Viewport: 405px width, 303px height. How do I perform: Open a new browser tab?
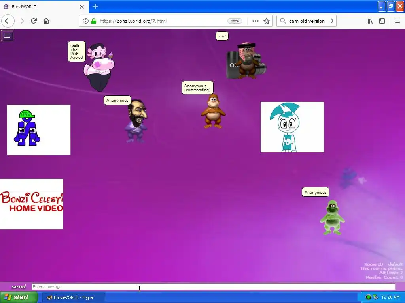(x=95, y=6)
